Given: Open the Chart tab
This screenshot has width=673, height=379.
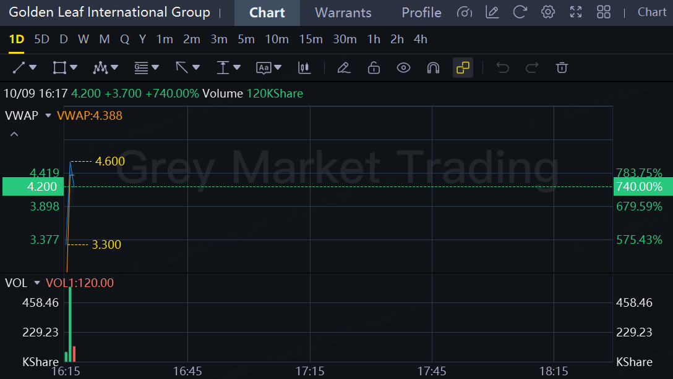Looking at the screenshot, I should coord(267,13).
